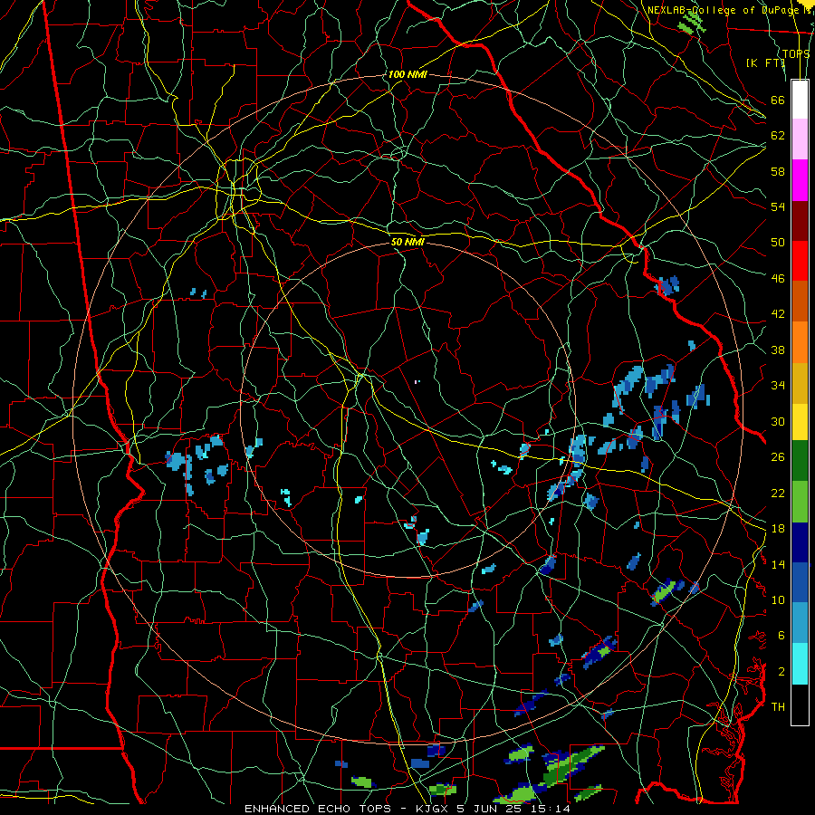Screen dimensions: 815x815
Task: Click the legend value "22"
Action: point(778,493)
